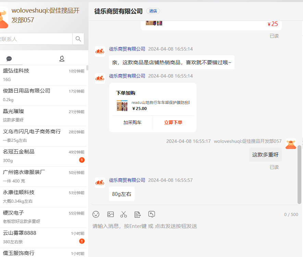Viewport: 303px width, 257px height.
Task: Open chat with 名冠五金制品
Action: point(43,156)
